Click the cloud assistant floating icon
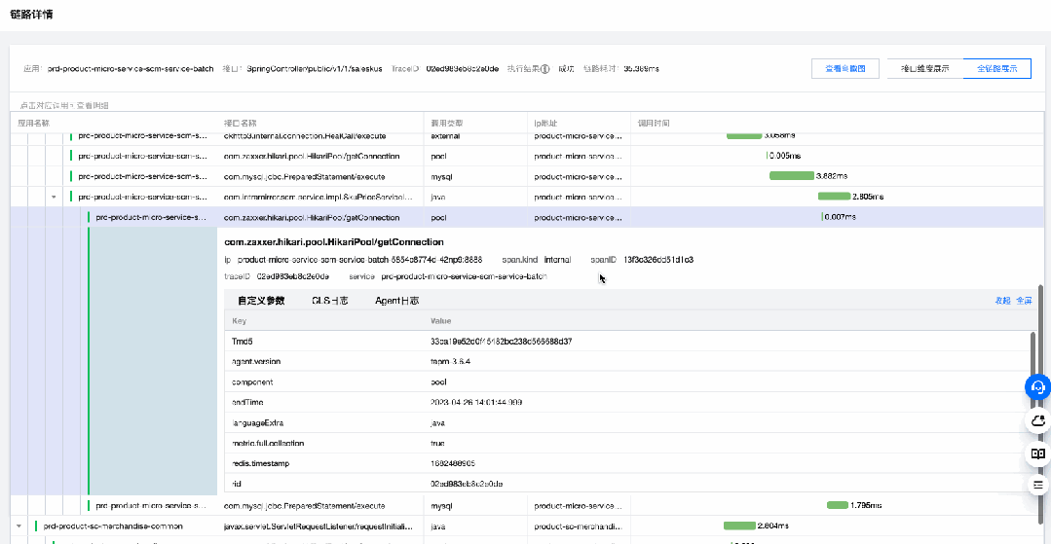The image size is (1051, 544). 1037,420
